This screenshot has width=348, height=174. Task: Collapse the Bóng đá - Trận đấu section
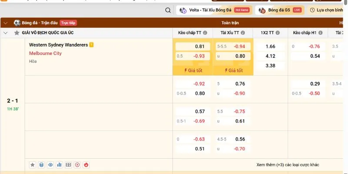pos(6,23)
